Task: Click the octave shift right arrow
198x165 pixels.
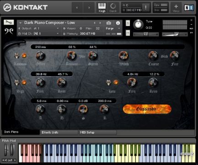Action: click(x=15, y=160)
